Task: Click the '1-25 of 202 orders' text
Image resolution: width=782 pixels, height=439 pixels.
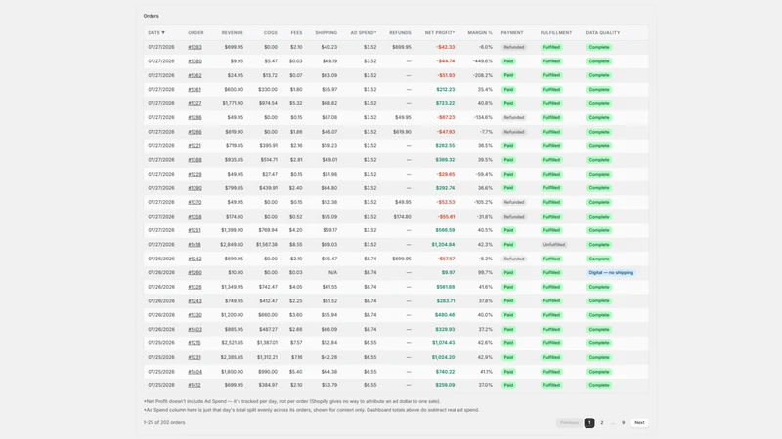Action: (x=164, y=422)
